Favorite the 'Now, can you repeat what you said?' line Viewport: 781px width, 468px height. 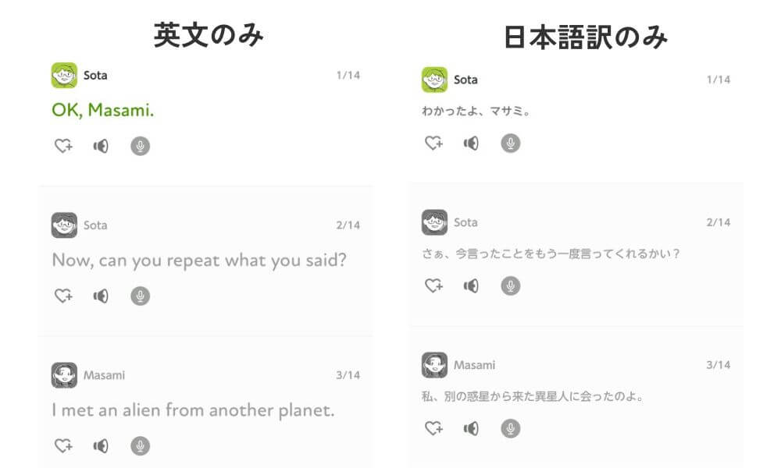(x=62, y=296)
